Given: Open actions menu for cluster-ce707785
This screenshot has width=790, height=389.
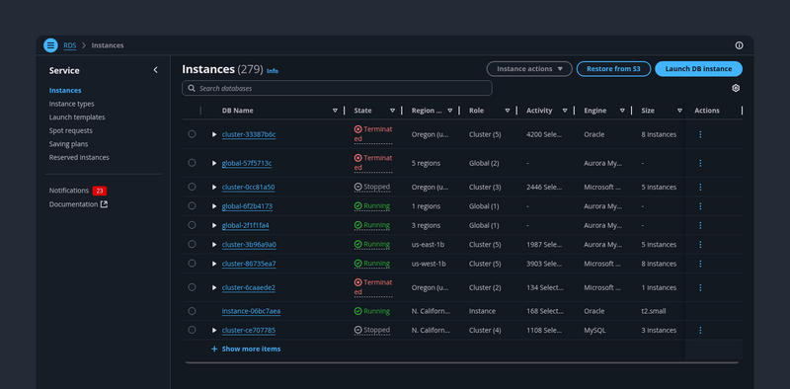Looking at the screenshot, I should (700, 330).
